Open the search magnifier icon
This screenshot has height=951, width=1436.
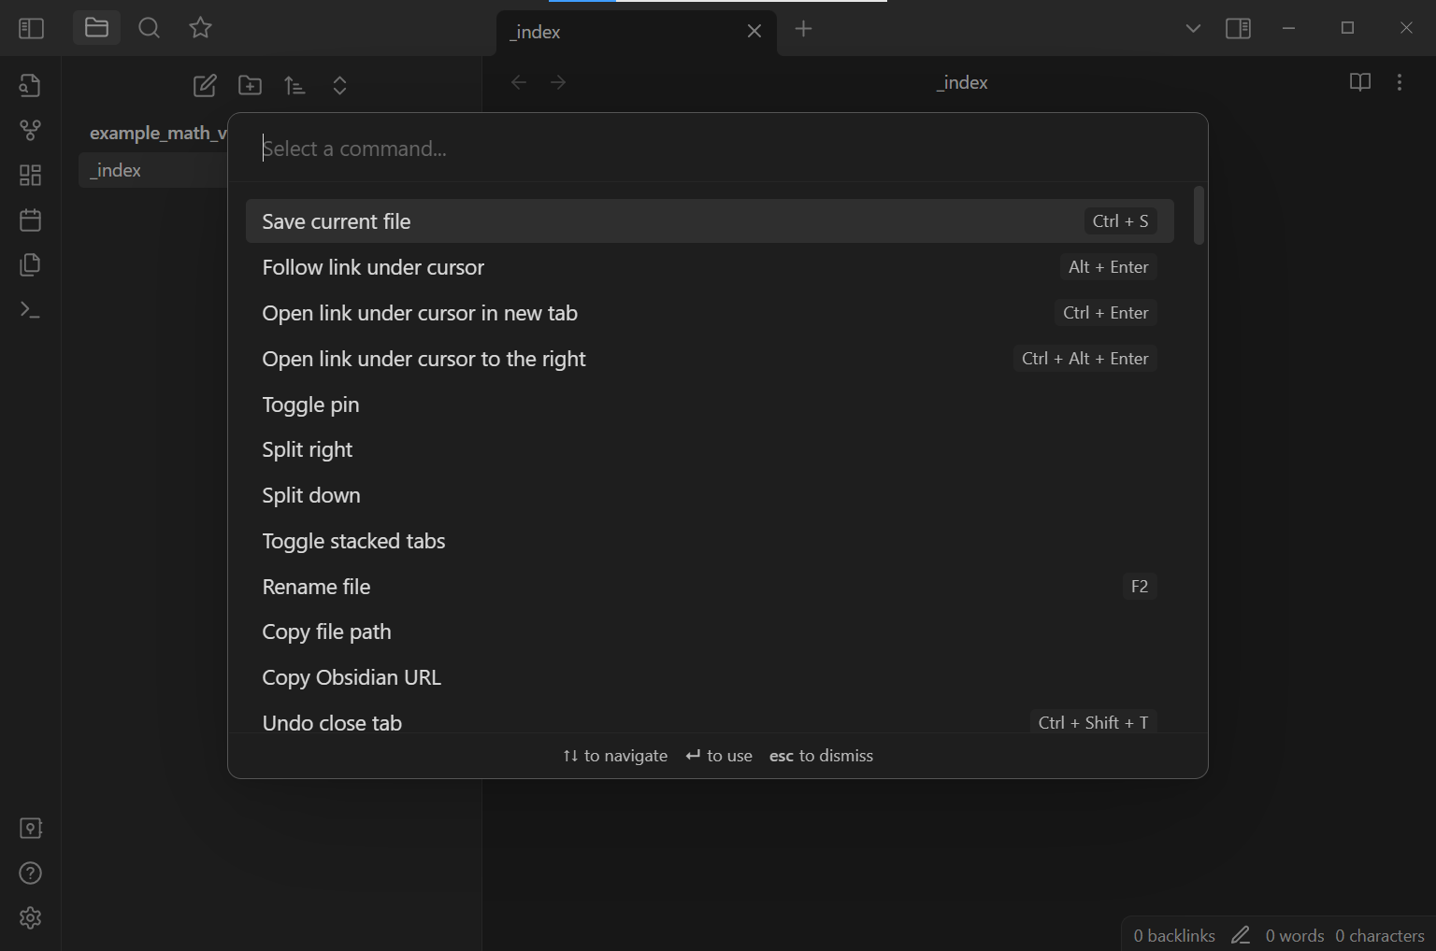tap(149, 28)
